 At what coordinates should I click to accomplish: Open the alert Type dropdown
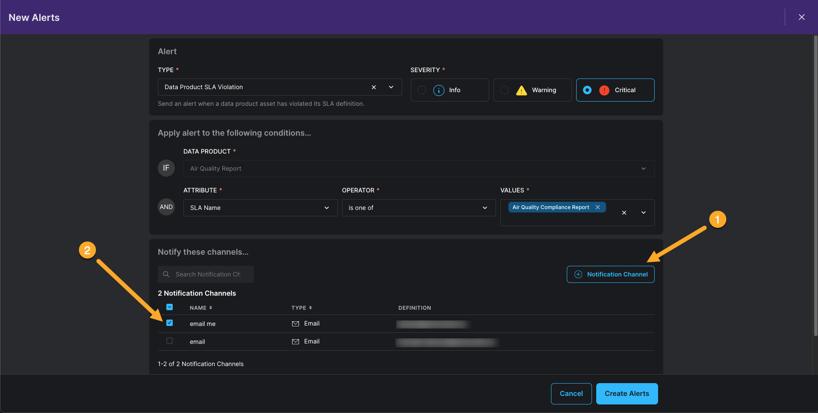tap(391, 87)
